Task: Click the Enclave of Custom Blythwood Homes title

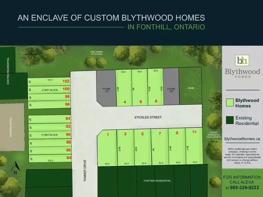Action: point(111,18)
